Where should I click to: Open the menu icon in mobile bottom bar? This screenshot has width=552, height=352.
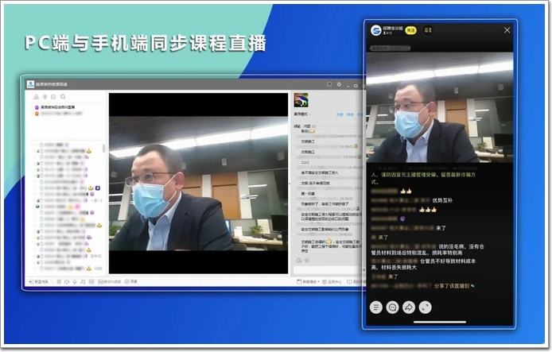coord(376,307)
